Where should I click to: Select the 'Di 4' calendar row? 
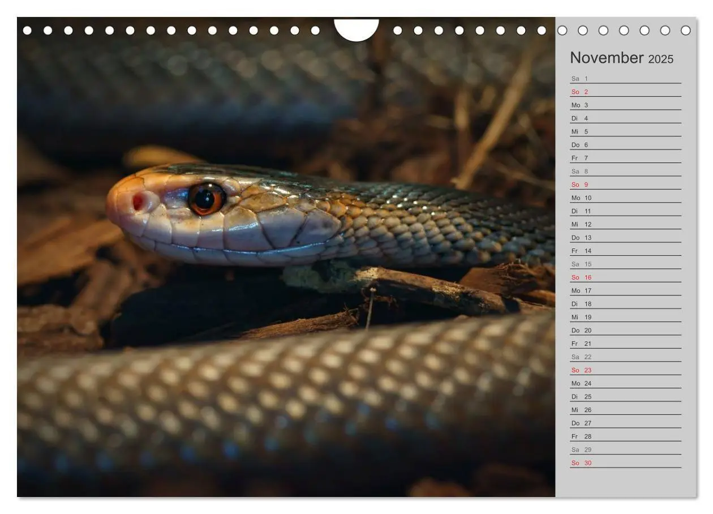[625, 118]
